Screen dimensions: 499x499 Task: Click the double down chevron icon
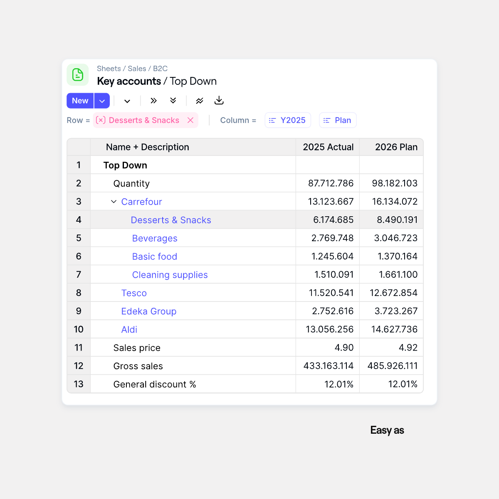point(173,101)
